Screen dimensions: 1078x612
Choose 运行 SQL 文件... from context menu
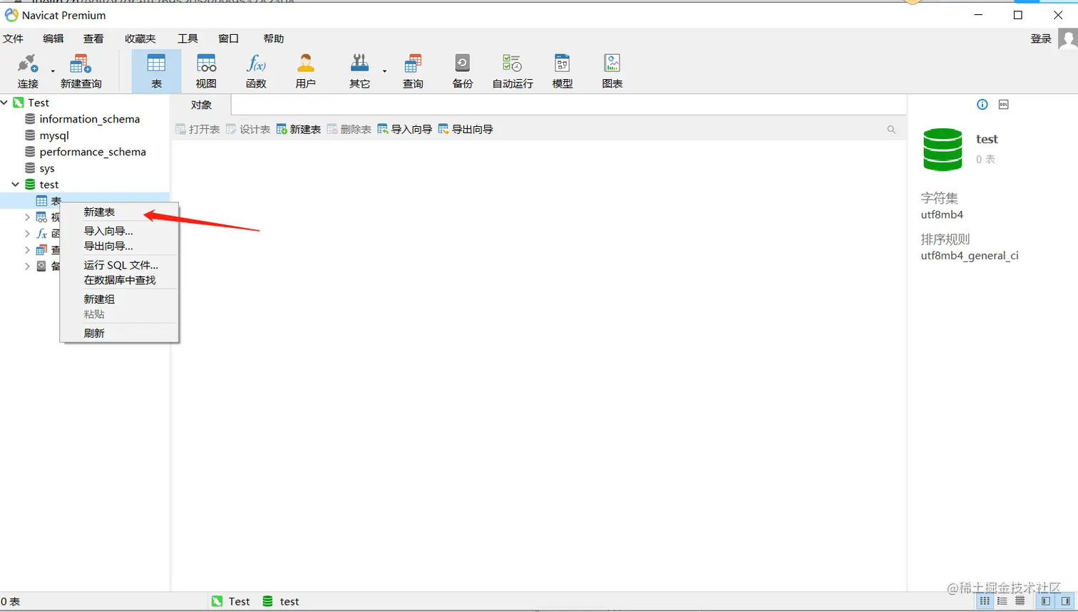pyautogui.click(x=119, y=265)
